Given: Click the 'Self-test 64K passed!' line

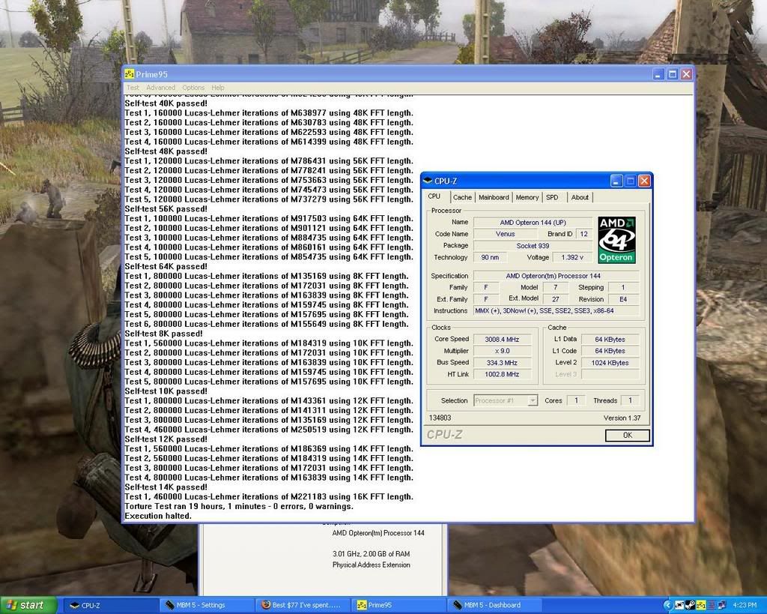Looking at the screenshot, I should coord(166,266).
